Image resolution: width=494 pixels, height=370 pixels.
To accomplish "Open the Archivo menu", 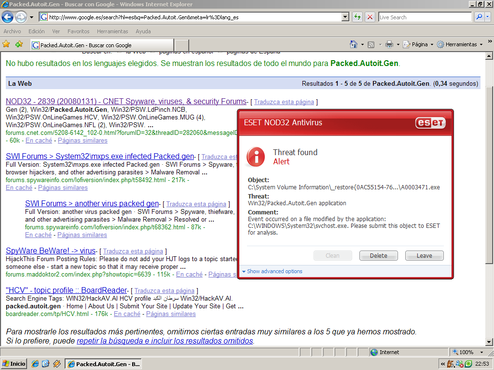I will [x=12, y=31].
